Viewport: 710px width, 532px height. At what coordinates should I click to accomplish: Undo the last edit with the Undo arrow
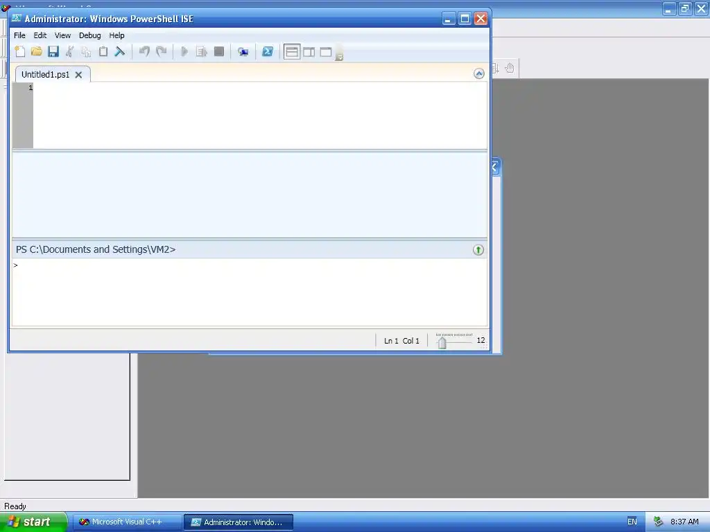click(144, 51)
